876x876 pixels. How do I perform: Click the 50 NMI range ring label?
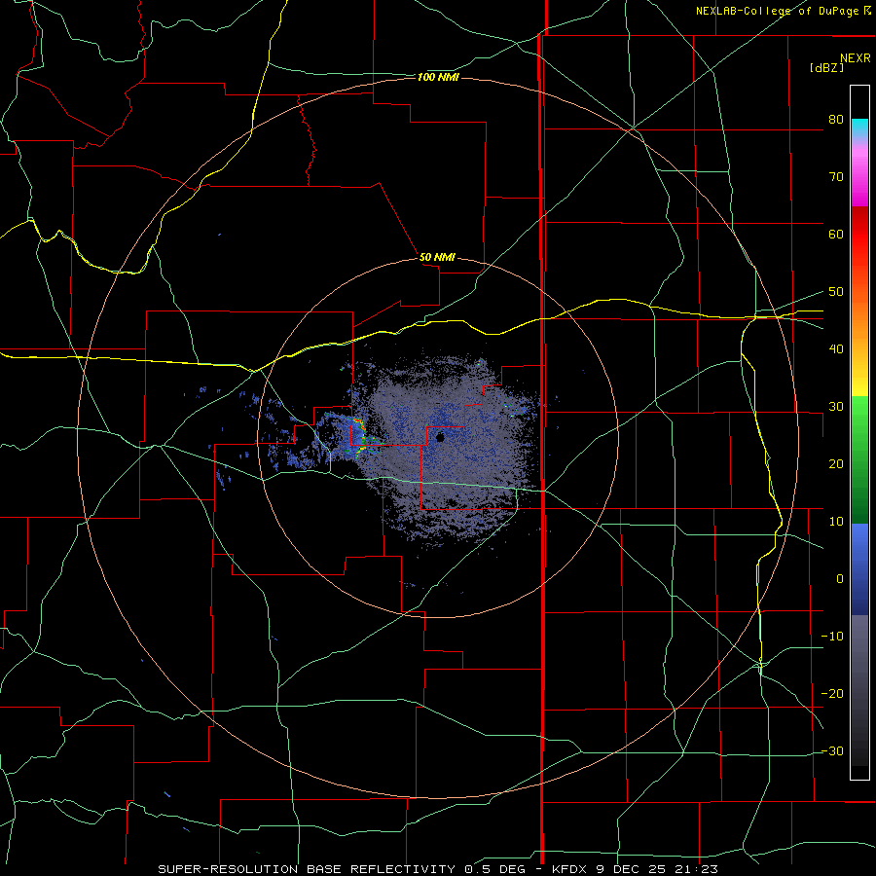pyautogui.click(x=437, y=258)
